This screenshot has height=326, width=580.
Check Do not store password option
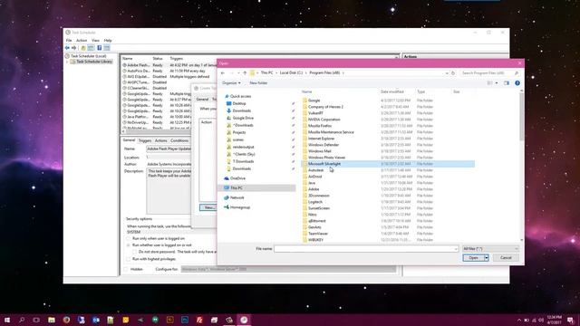(135, 252)
